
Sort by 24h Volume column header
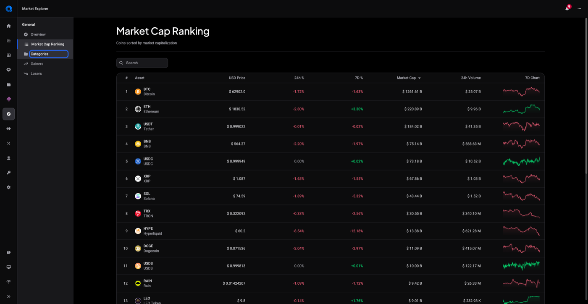[x=471, y=78]
